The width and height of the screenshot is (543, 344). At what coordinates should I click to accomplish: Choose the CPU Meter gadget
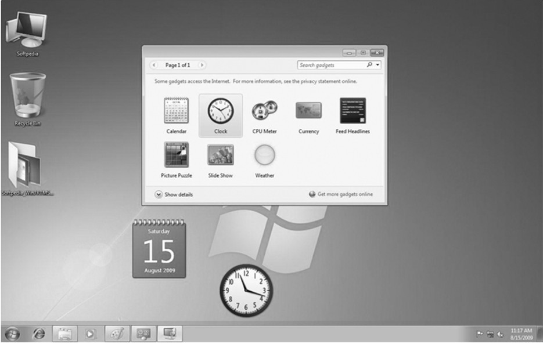265,116
